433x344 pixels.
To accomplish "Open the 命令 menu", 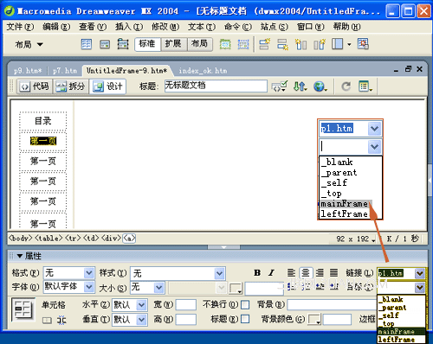I will pos(238,27).
